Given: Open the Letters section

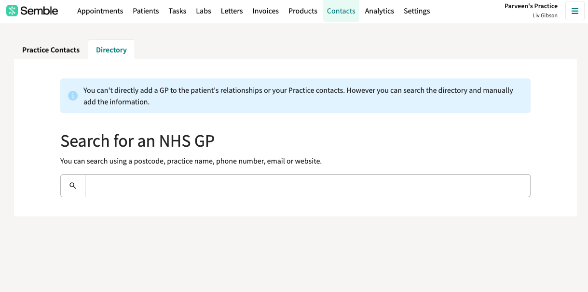Looking at the screenshot, I should [x=232, y=11].
